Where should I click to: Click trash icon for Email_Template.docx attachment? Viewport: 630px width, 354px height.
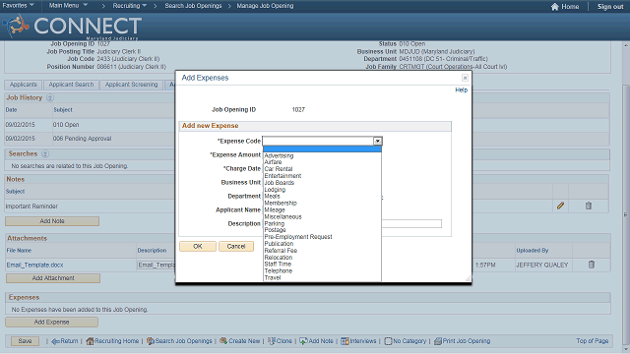click(x=591, y=265)
